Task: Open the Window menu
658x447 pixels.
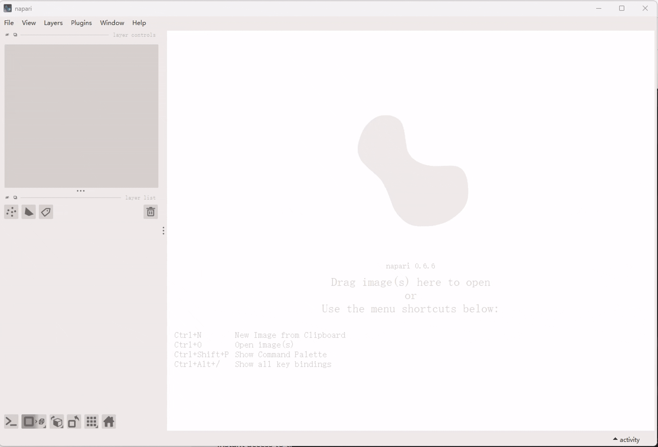Action: tap(112, 23)
